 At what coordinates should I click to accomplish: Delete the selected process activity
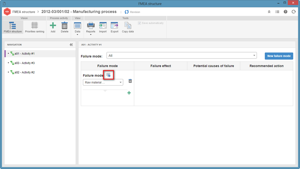tap(65, 27)
